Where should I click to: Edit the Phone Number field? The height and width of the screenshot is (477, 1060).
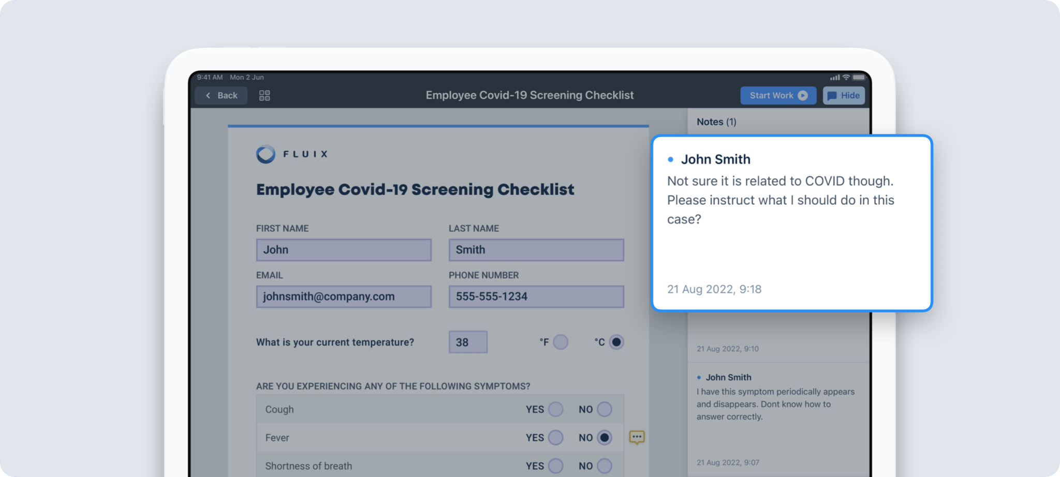pos(536,297)
